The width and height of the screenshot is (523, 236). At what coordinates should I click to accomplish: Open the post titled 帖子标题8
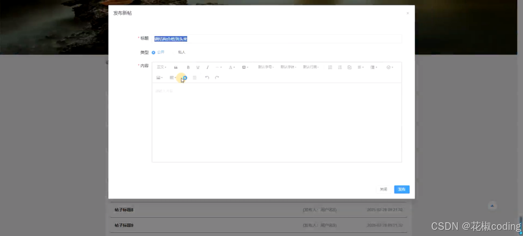coord(124,210)
